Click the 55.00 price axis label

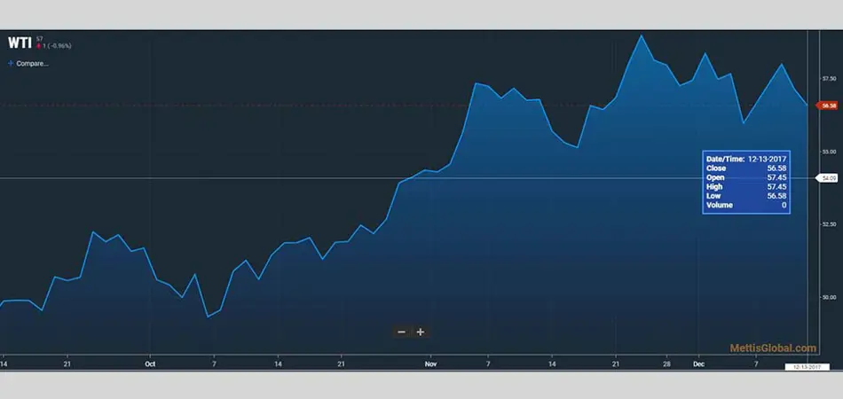(829, 152)
